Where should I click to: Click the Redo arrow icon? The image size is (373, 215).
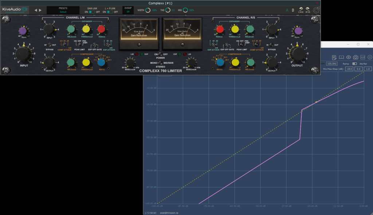pos(308,10)
